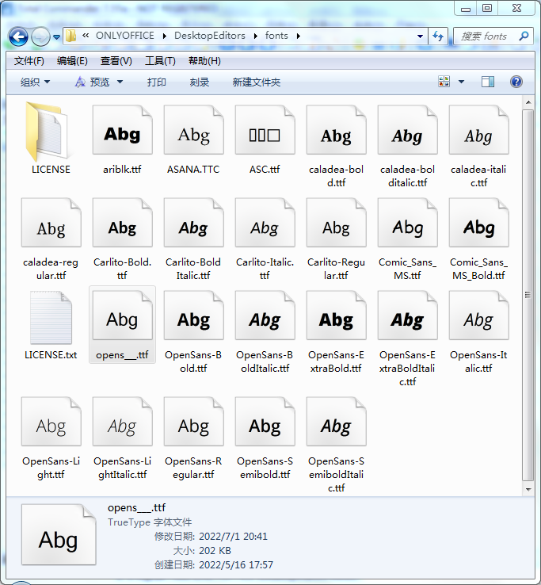Go back with the Back arrow button
This screenshot has width=541, height=585.
tap(19, 36)
